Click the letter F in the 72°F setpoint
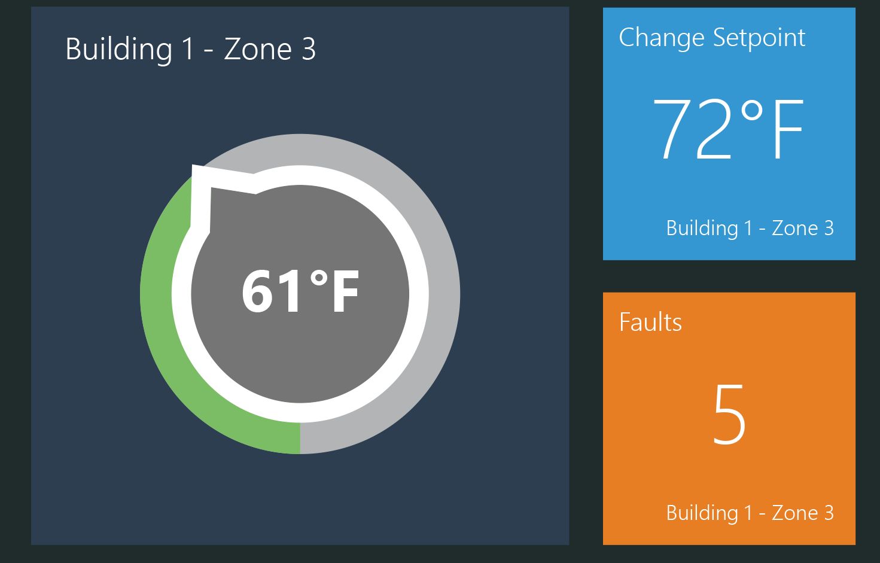Screen dimensions: 880x563 tap(787, 130)
